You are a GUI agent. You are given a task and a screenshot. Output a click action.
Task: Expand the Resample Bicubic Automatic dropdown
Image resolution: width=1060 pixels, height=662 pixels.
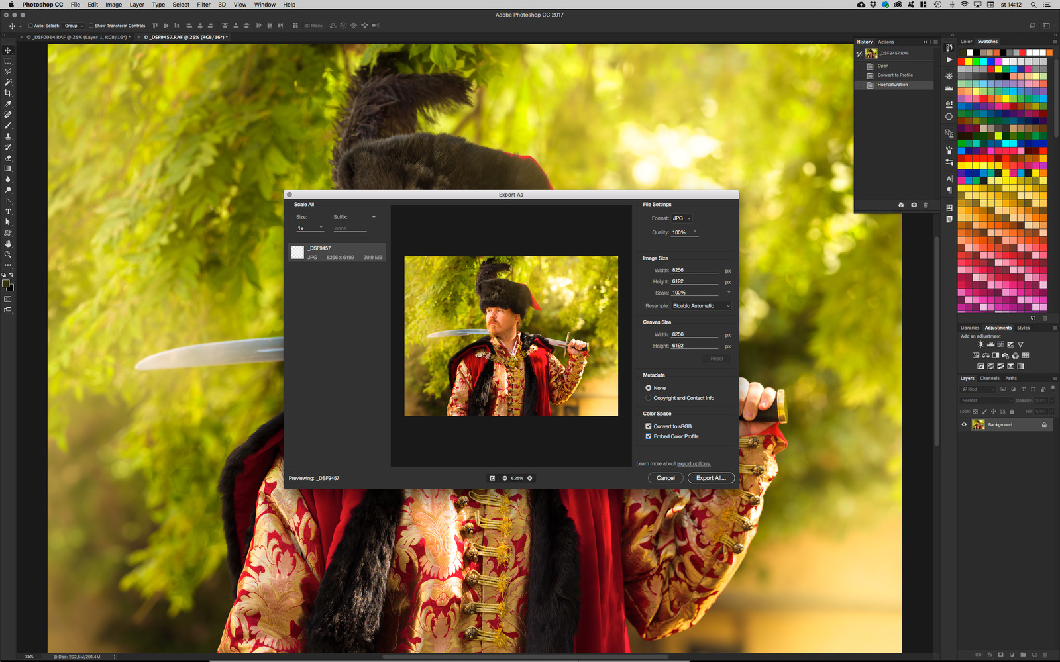pyautogui.click(x=701, y=306)
